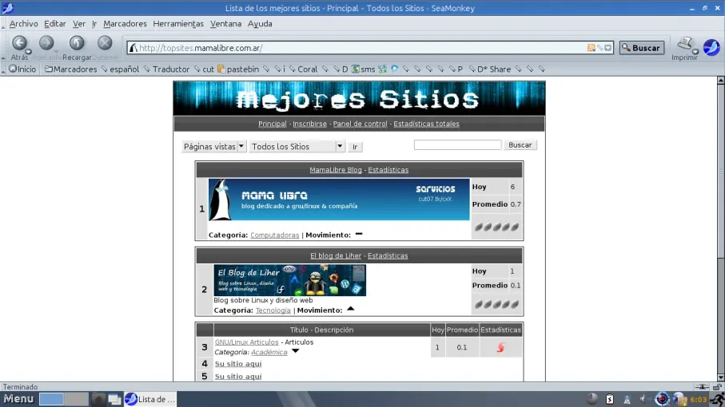Click the online/offline connection status icon
This screenshot has width=725, height=407.
[x=702, y=387]
